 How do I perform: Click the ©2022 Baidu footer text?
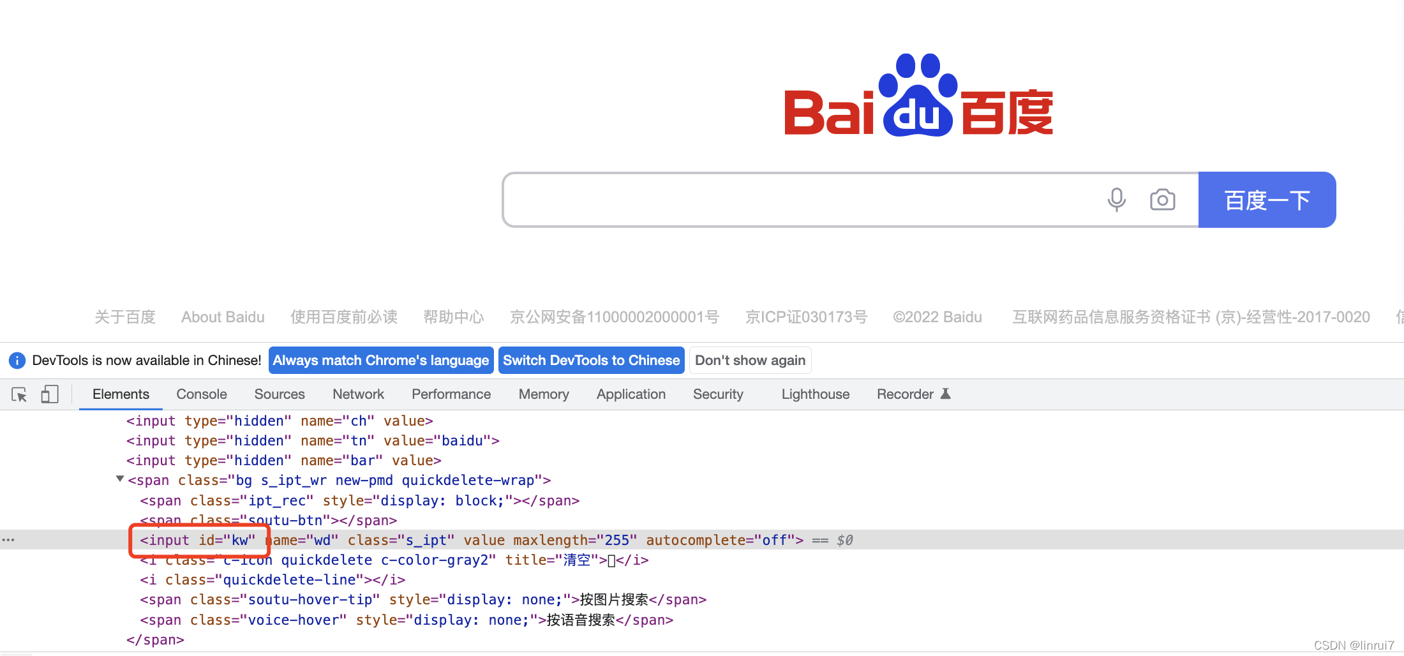pyautogui.click(x=937, y=317)
